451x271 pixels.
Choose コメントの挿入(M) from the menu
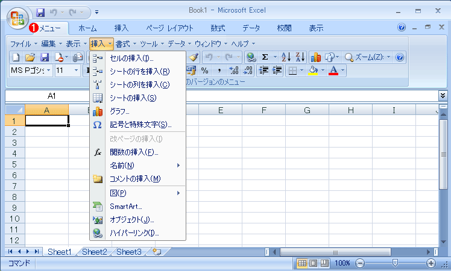138,179
